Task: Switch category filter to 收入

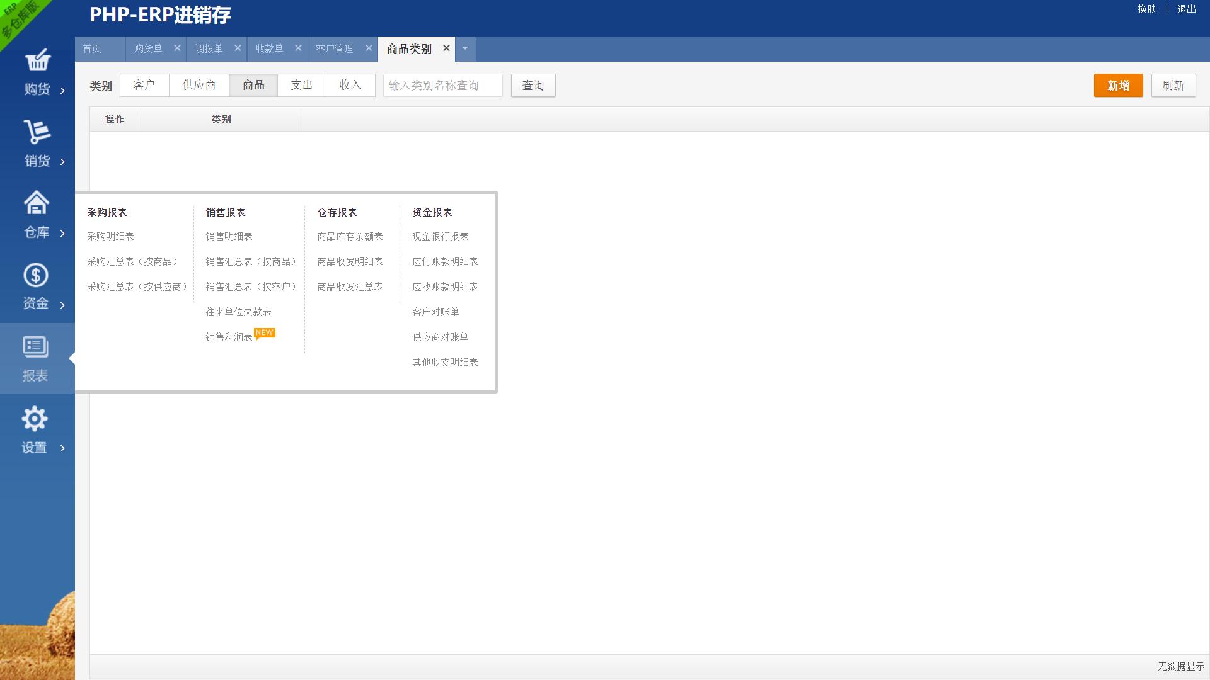Action: (350, 85)
